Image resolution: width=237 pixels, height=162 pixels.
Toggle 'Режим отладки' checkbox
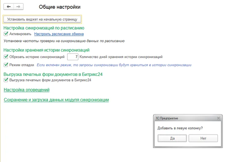click(x=6, y=65)
